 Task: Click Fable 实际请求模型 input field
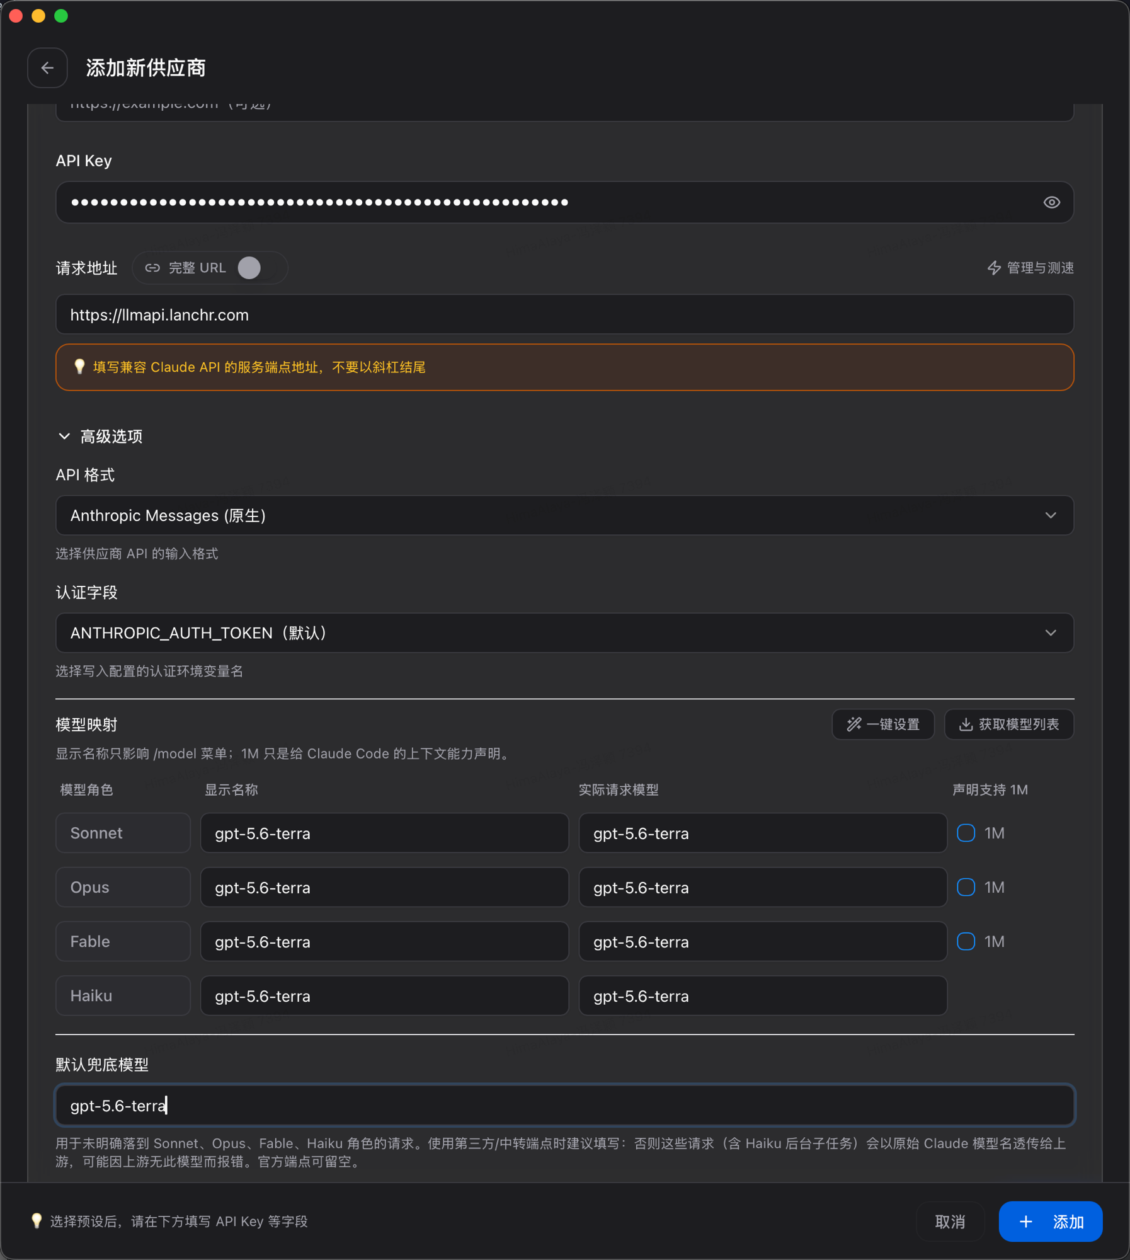tap(763, 941)
